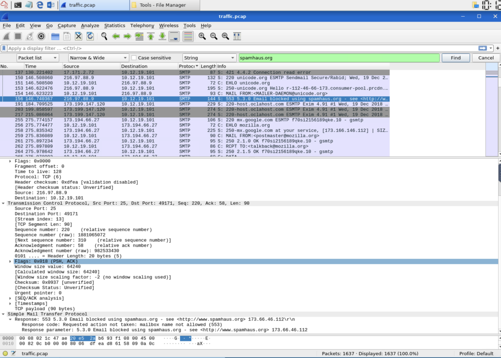Zoom out on packet text

tap(213, 36)
